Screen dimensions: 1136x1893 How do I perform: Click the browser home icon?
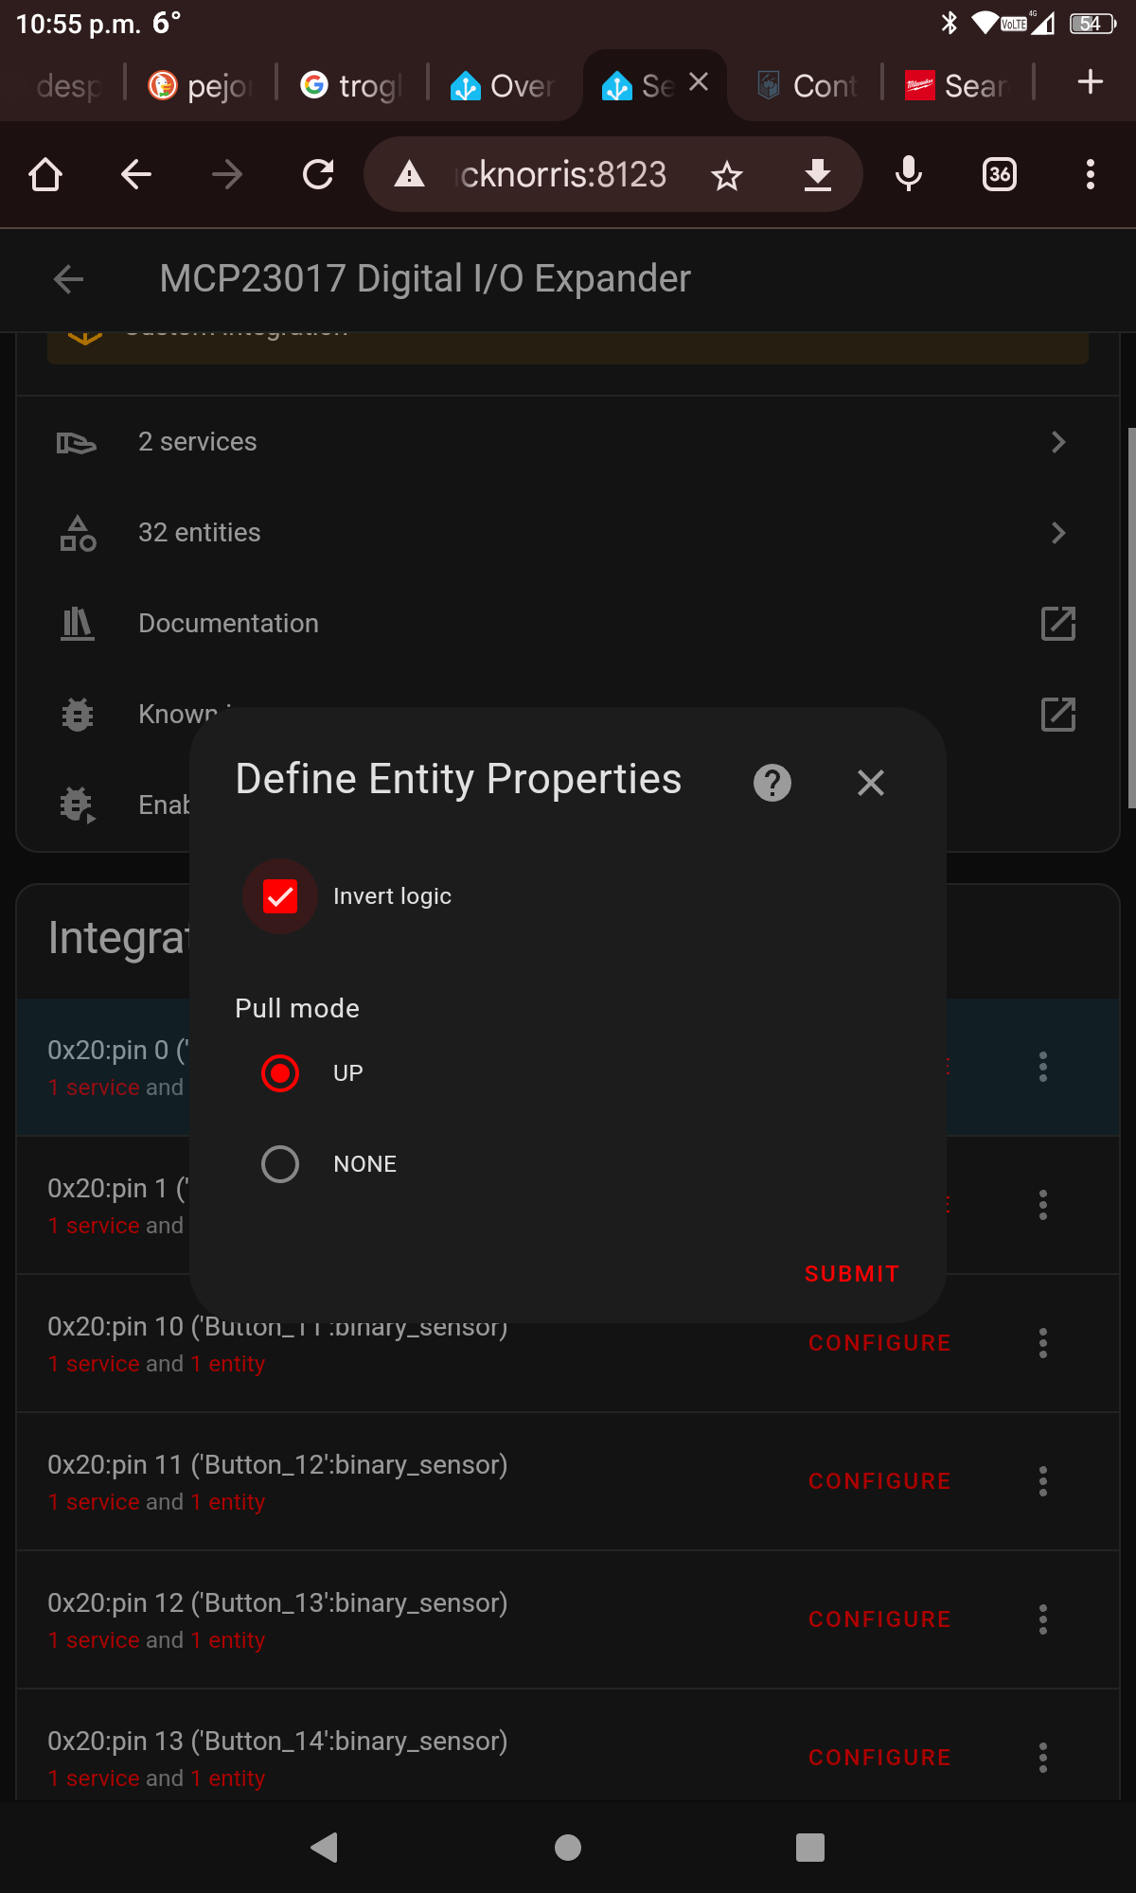[45, 175]
